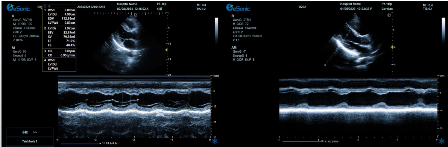Click the eSonic logo on the right screen
Image resolution: width=448 pixels, height=147 pixels.
[238, 8]
